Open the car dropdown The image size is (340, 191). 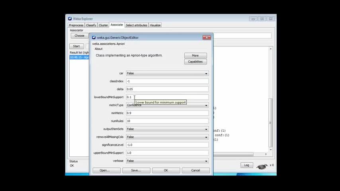coord(167,73)
